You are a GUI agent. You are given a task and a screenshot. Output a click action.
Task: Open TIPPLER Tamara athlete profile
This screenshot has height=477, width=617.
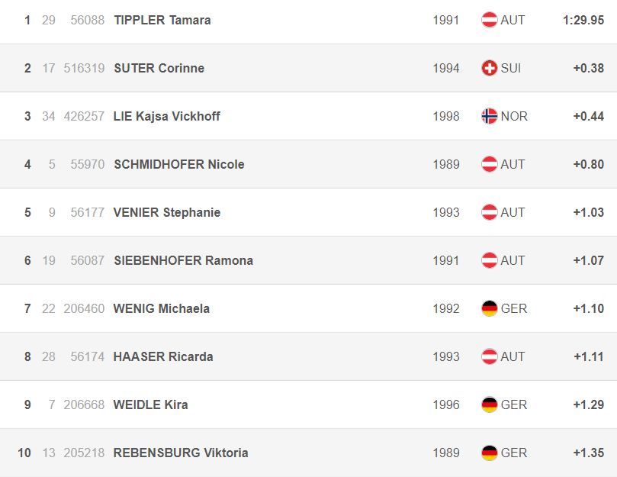pos(162,20)
